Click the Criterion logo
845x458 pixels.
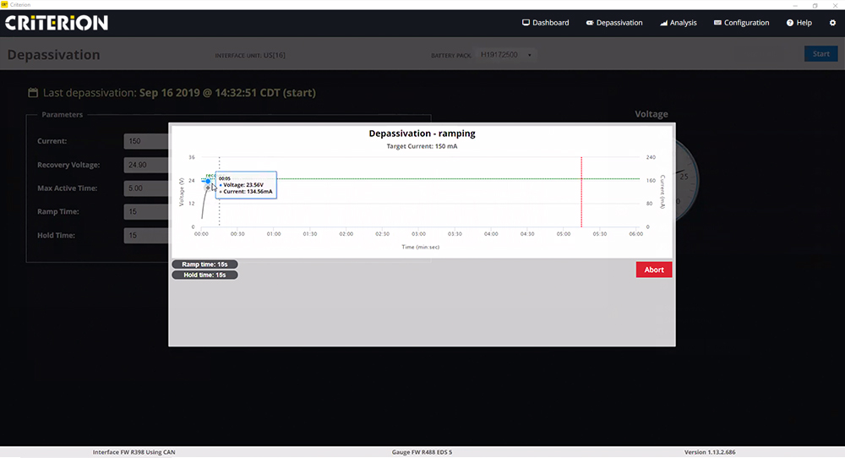57,23
